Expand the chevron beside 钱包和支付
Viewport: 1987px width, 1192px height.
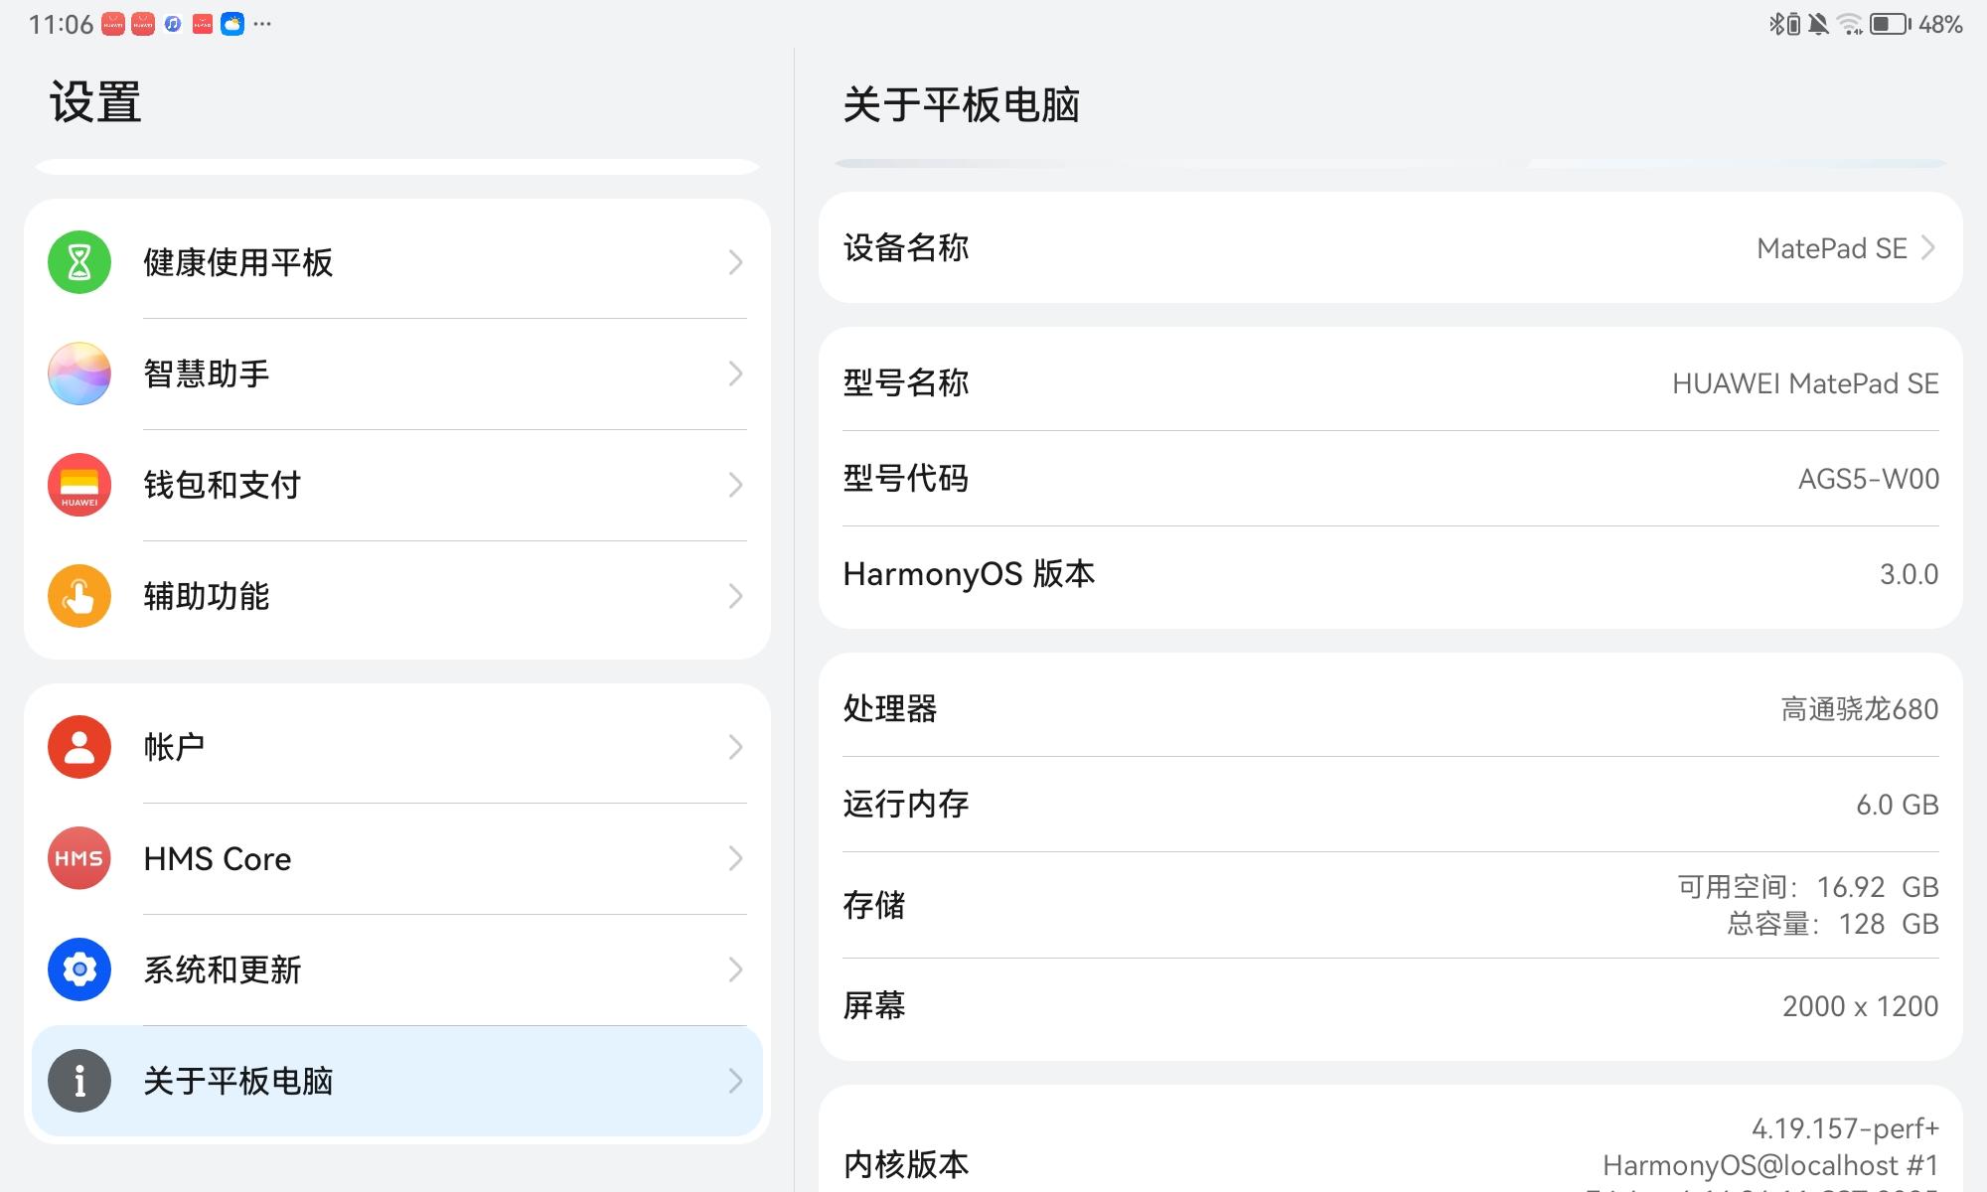click(735, 485)
